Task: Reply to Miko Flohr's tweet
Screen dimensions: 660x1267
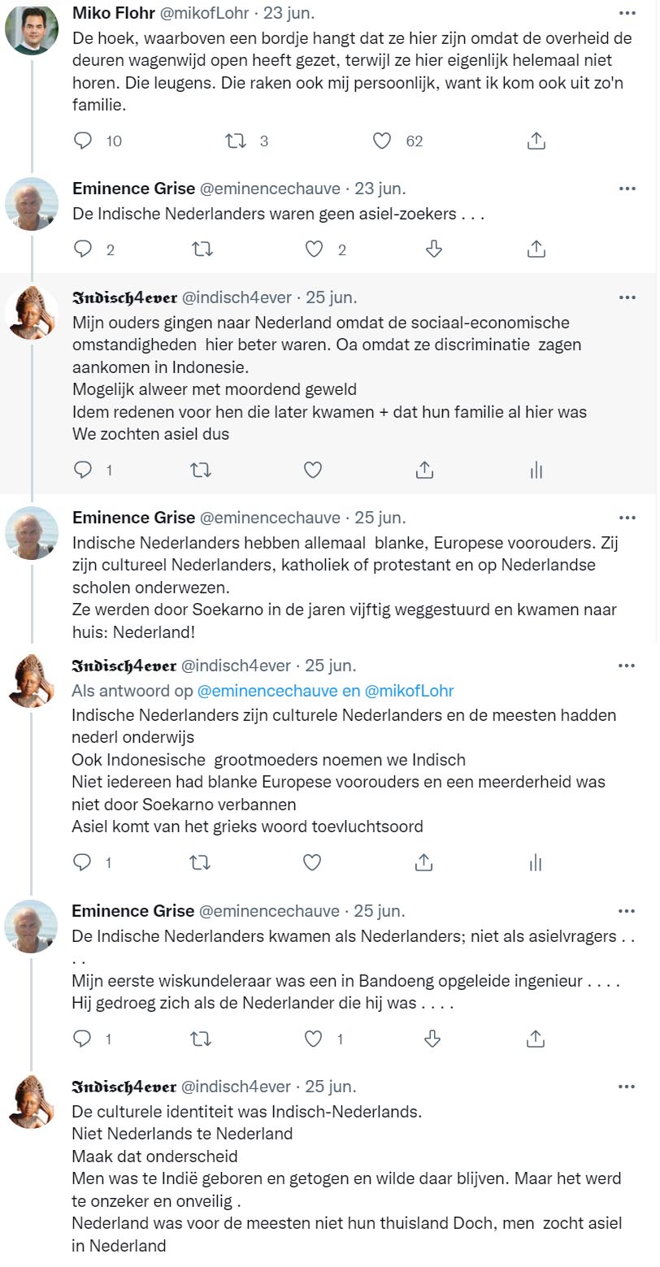Action: [83, 141]
